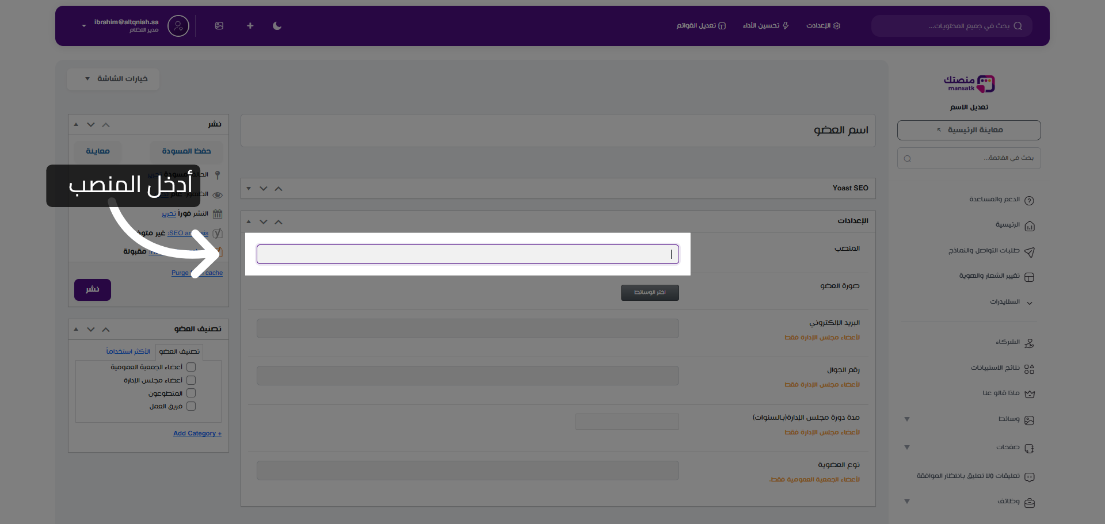Expand the وسائط sidebar submenu arrow
Image resolution: width=1105 pixels, height=524 pixels.
907,419
